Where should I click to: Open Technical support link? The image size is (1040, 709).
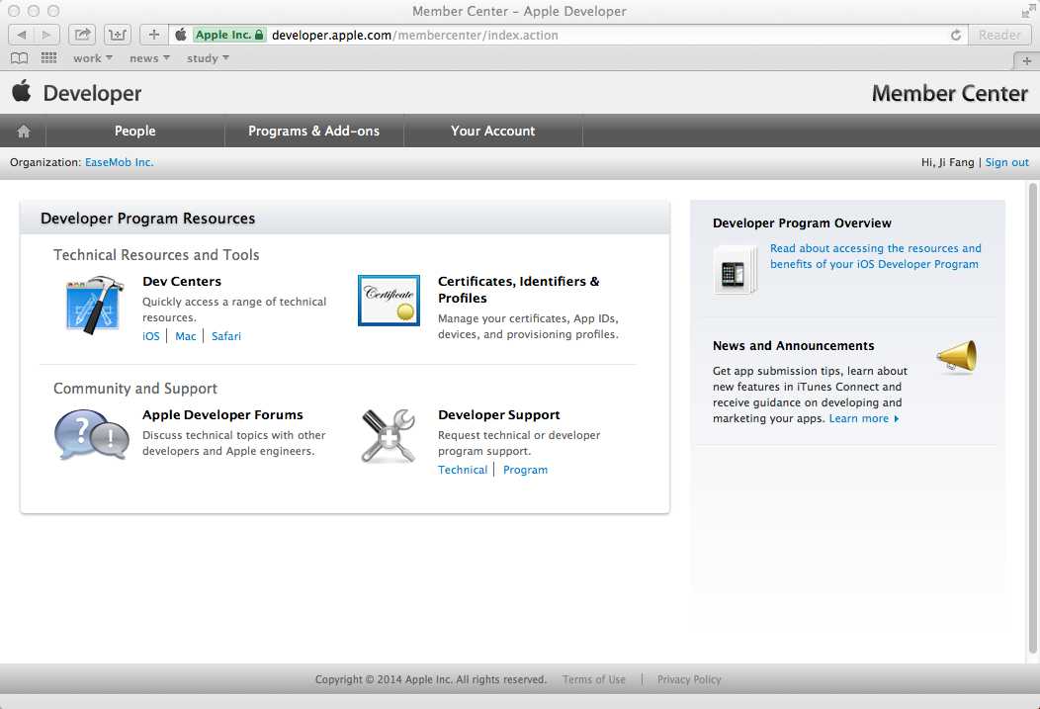tap(463, 470)
